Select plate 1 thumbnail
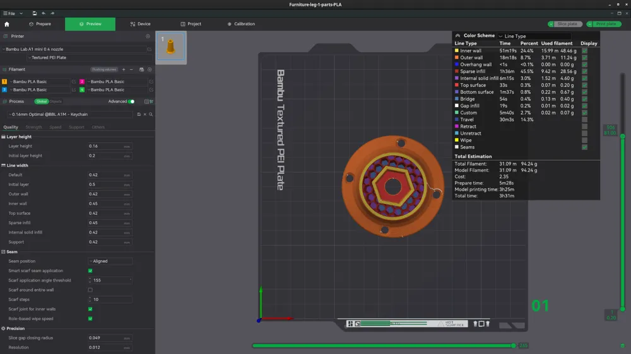Screen dimensions: 631x354 coord(170,46)
